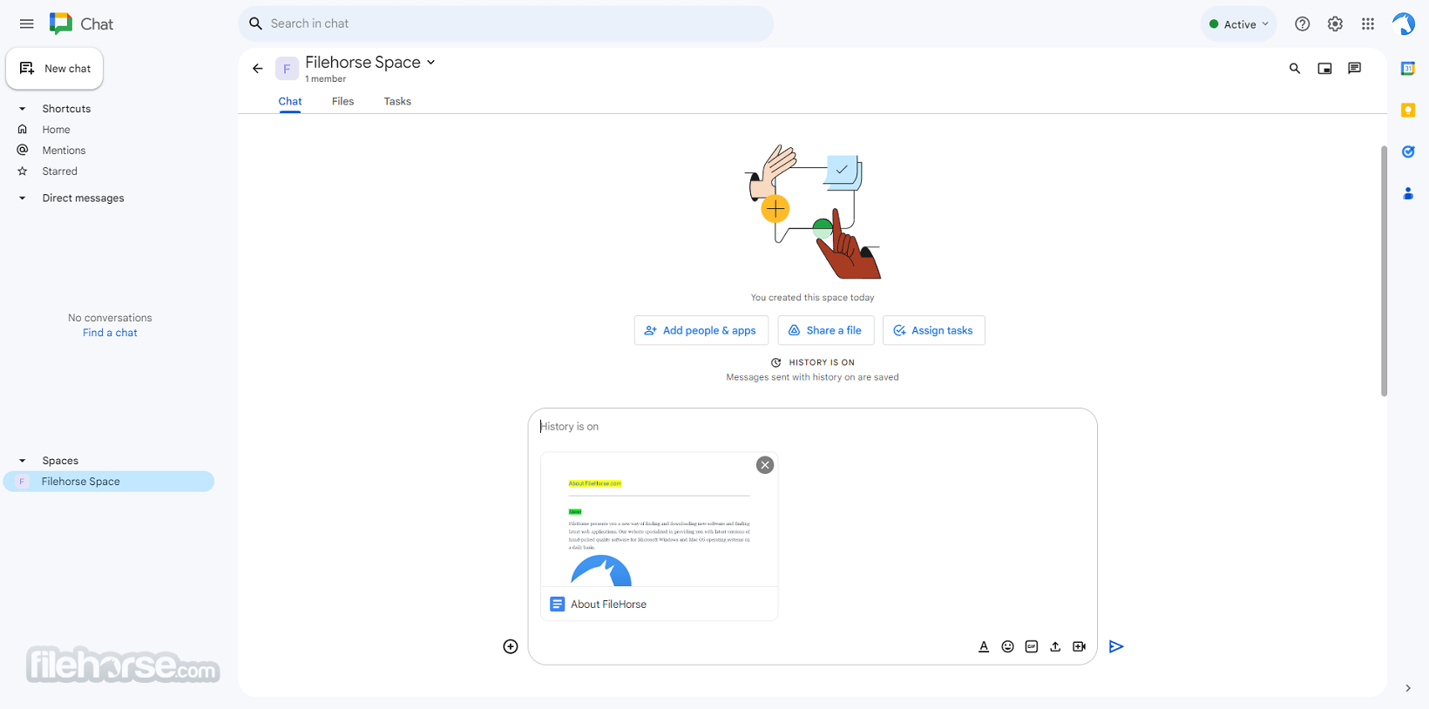Viewport: 1429px width, 709px height.
Task: Start a New chat
Action: click(x=55, y=69)
